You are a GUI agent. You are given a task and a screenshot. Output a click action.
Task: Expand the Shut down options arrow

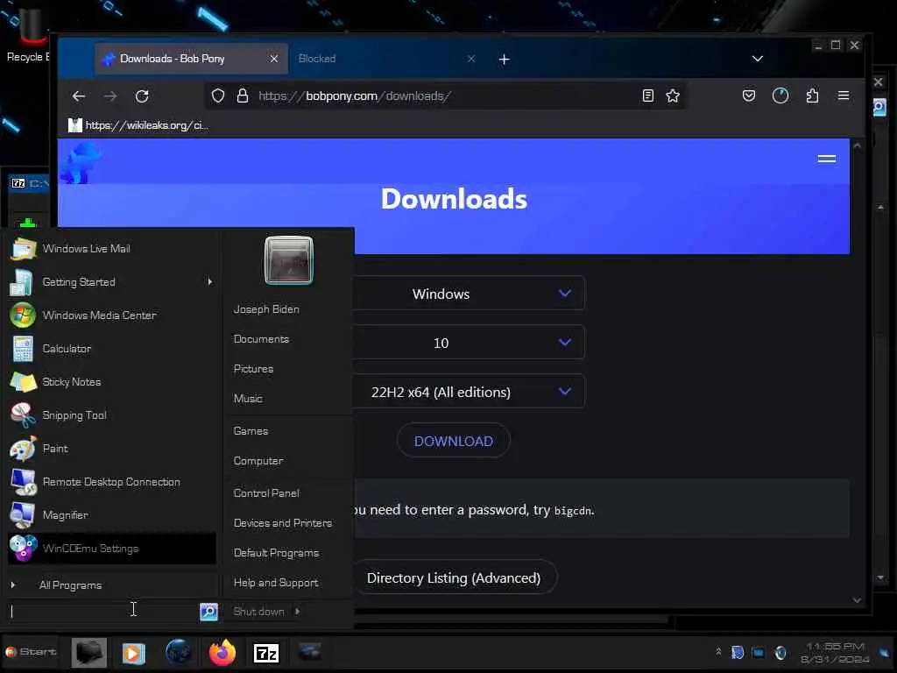[298, 611]
